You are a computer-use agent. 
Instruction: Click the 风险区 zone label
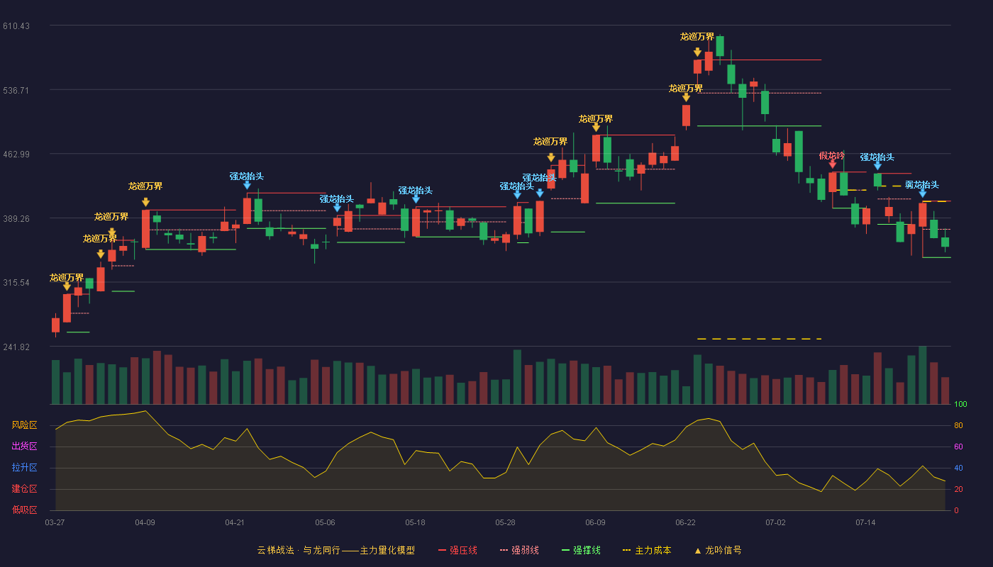click(x=24, y=425)
